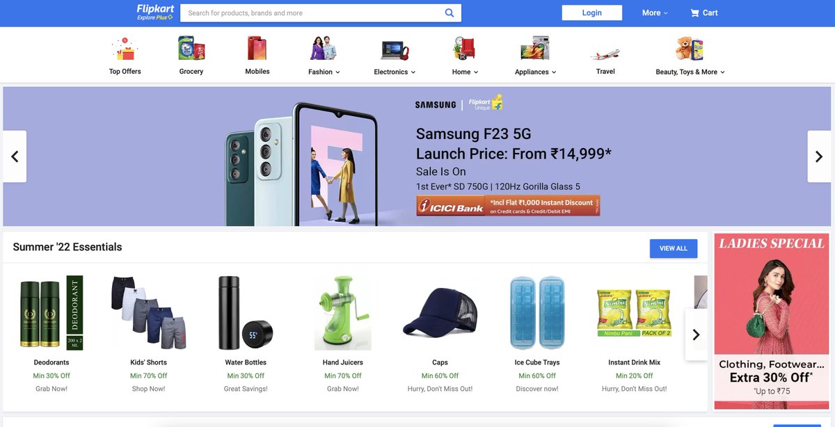The height and width of the screenshot is (427, 835).
Task: Expand the Appliances menu
Action: coord(535,72)
